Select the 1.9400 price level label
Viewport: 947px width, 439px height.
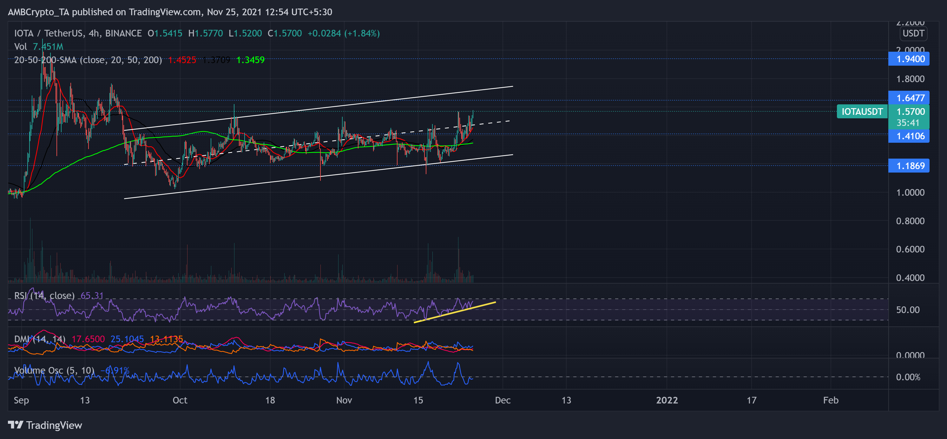pos(908,59)
